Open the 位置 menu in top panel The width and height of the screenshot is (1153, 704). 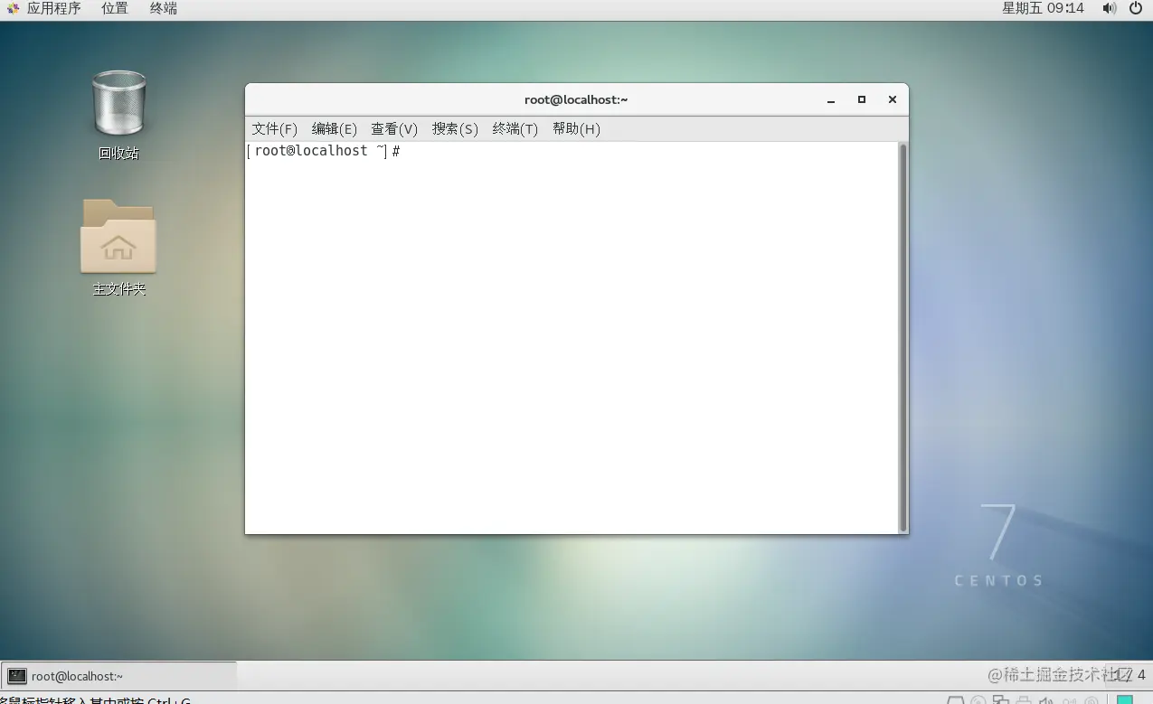[114, 9]
